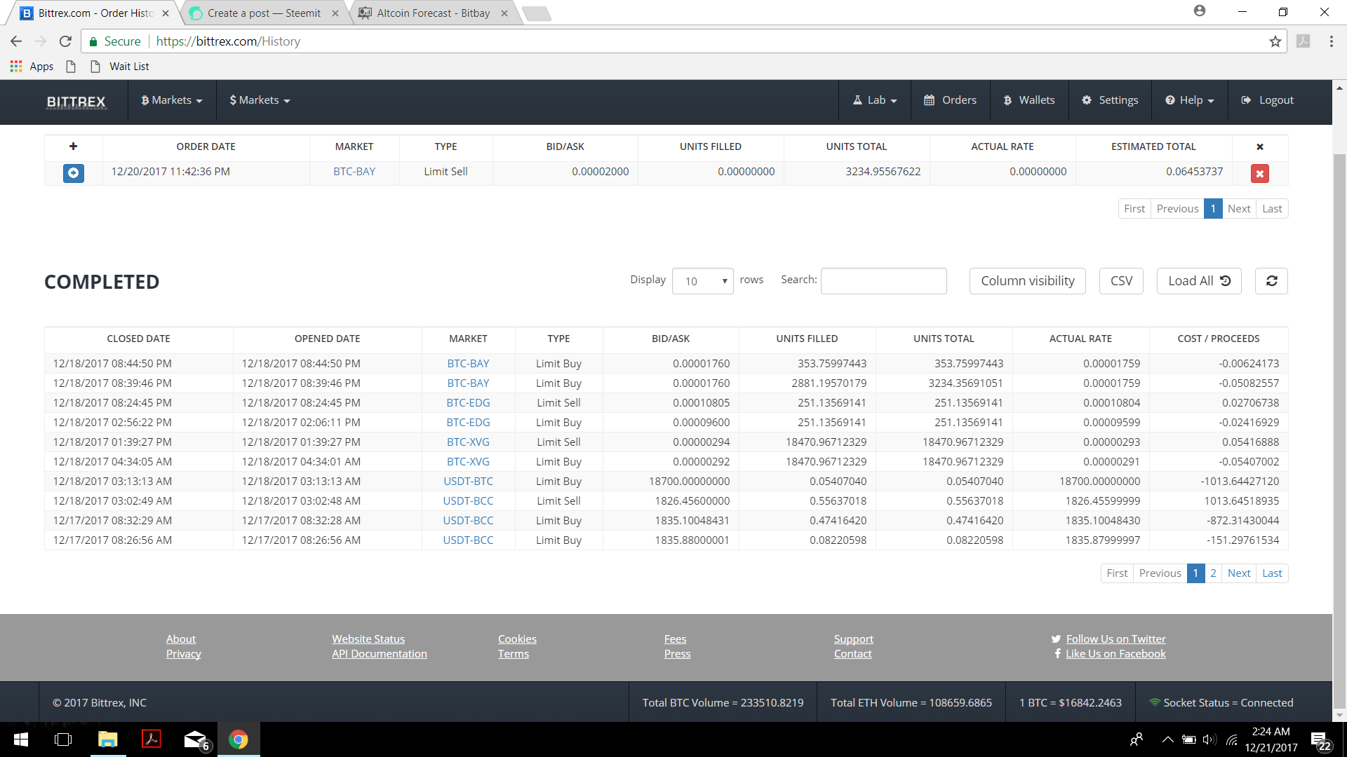1347x757 pixels.
Task: Open Support footer link
Action: tap(854, 639)
